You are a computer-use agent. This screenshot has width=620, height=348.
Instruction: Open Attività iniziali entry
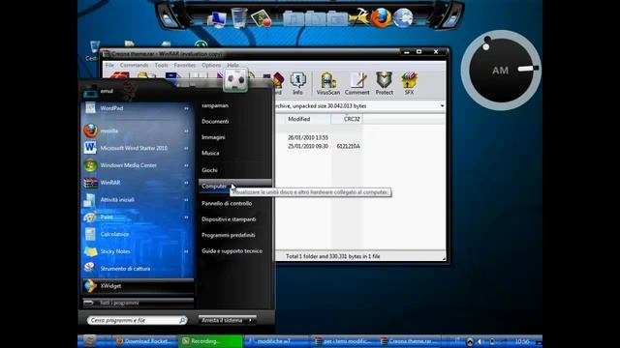[x=137, y=200]
